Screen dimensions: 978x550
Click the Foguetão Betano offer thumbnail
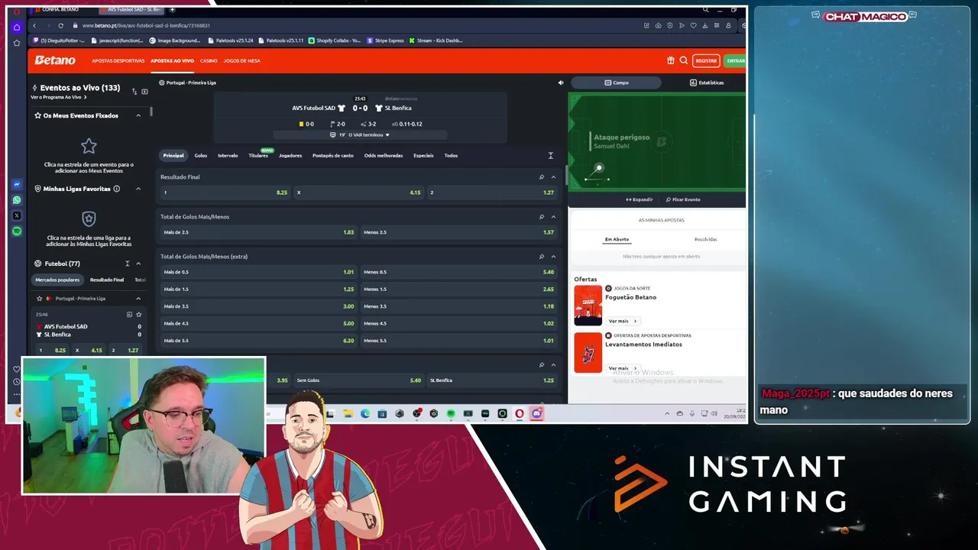pyautogui.click(x=588, y=306)
